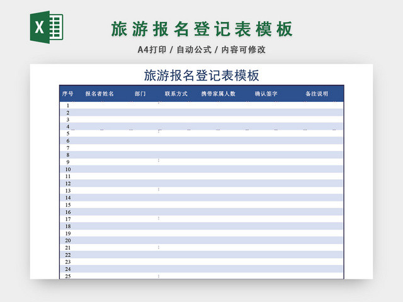Click row number 11 cell
This screenshot has width=403, height=302.
coord(68,176)
